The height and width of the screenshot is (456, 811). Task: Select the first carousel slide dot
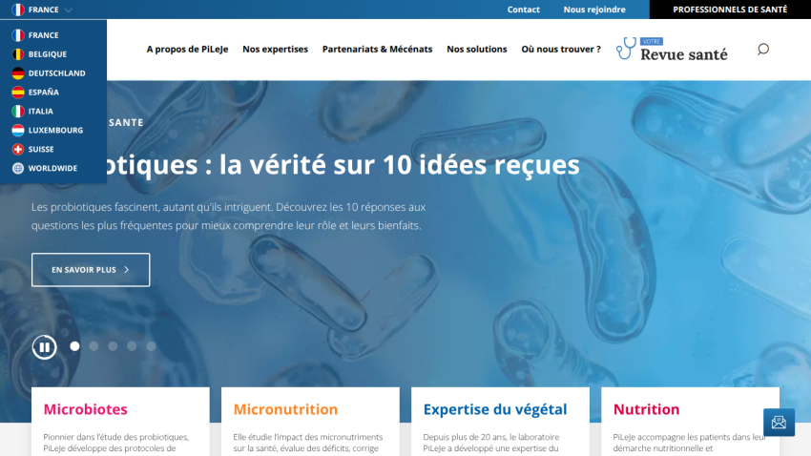click(74, 346)
